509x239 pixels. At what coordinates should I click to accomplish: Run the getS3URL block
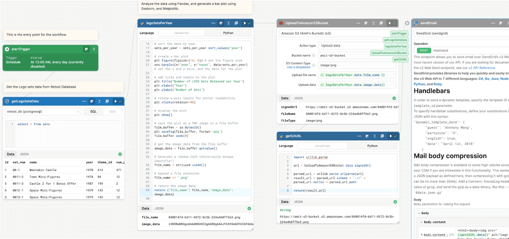(x=391, y=136)
